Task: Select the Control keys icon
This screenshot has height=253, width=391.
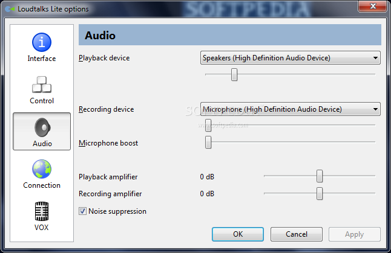Action: coord(41,85)
